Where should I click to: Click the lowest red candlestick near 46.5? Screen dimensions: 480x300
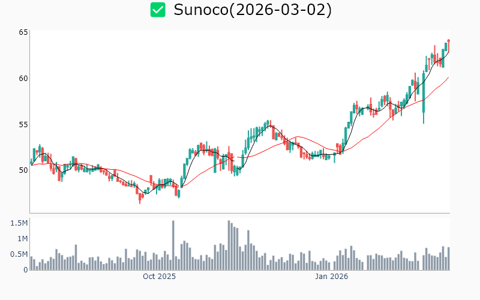[140, 197]
